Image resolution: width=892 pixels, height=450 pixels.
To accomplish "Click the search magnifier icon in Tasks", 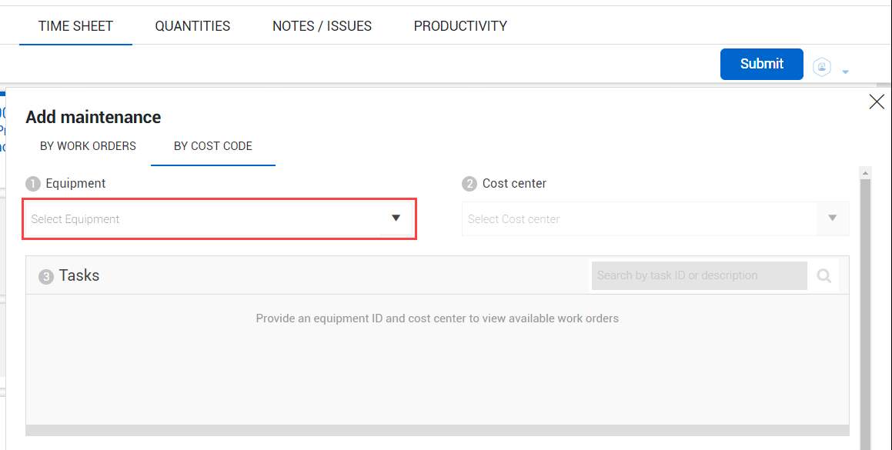I will (x=824, y=276).
